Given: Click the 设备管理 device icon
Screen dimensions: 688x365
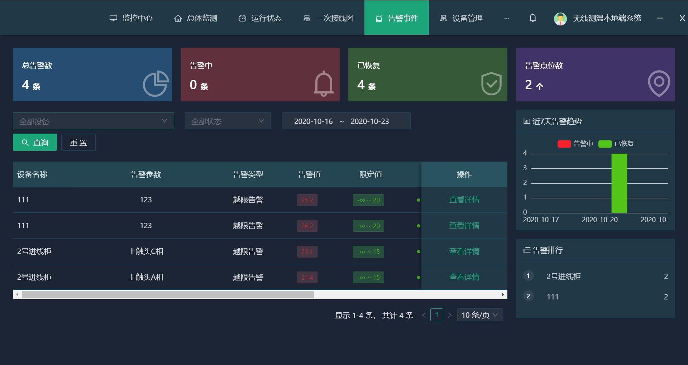Looking at the screenshot, I should click(443, 18).
